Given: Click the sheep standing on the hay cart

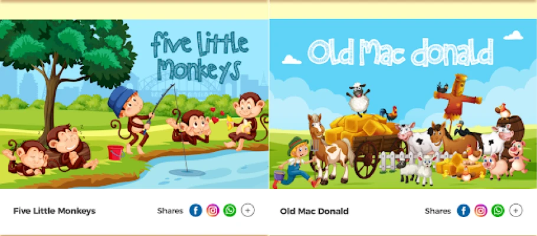Looking at the screenshot, I should 358,99.
